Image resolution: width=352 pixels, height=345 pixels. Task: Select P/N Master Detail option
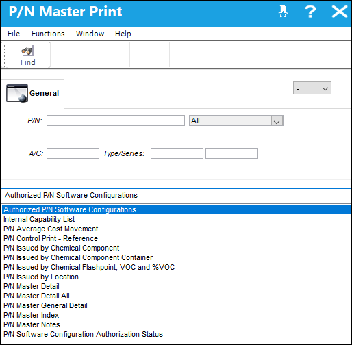pos(177,286)
